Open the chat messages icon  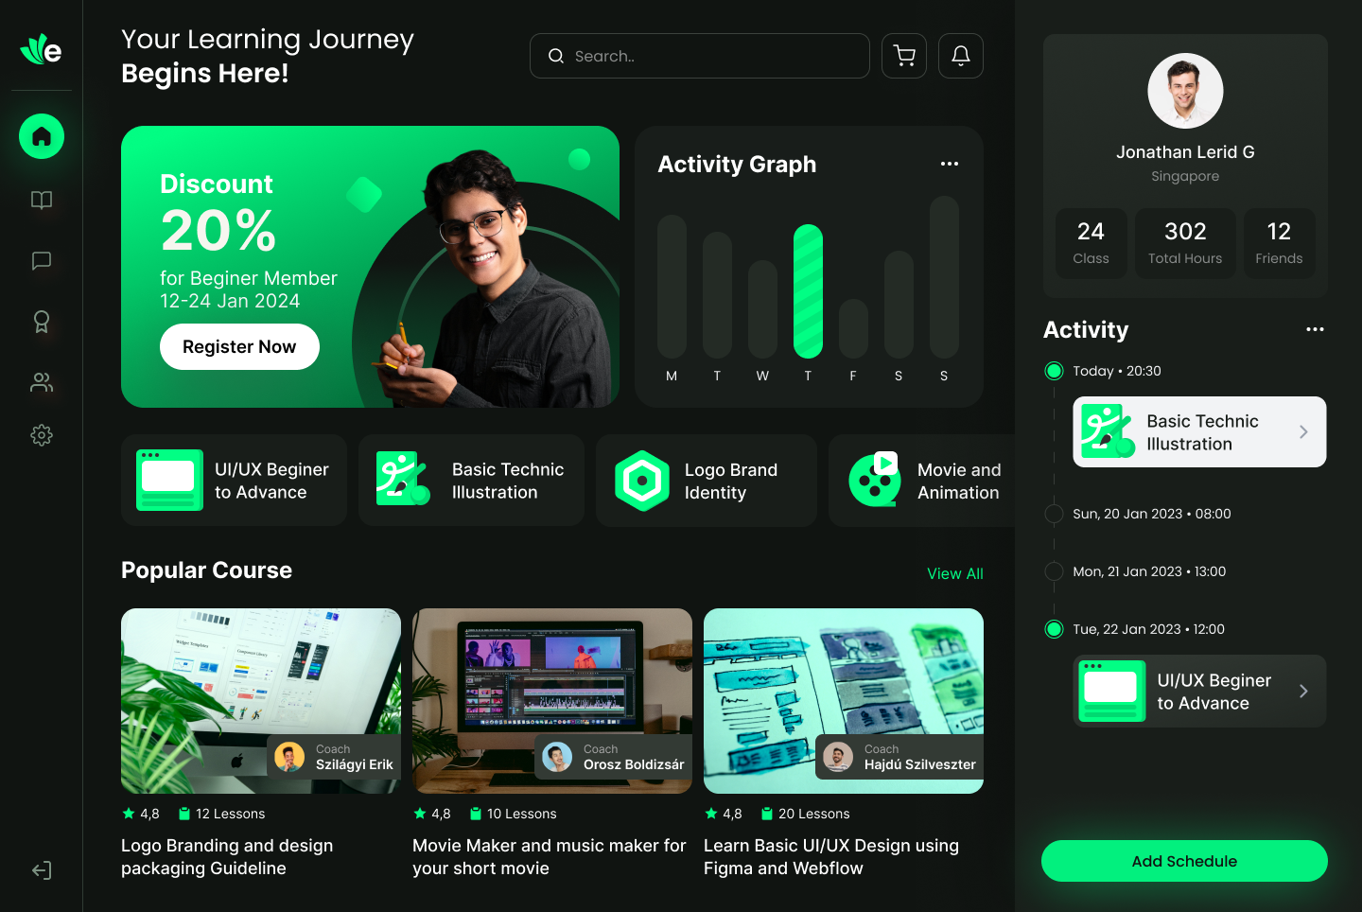[x=41, y=261]
